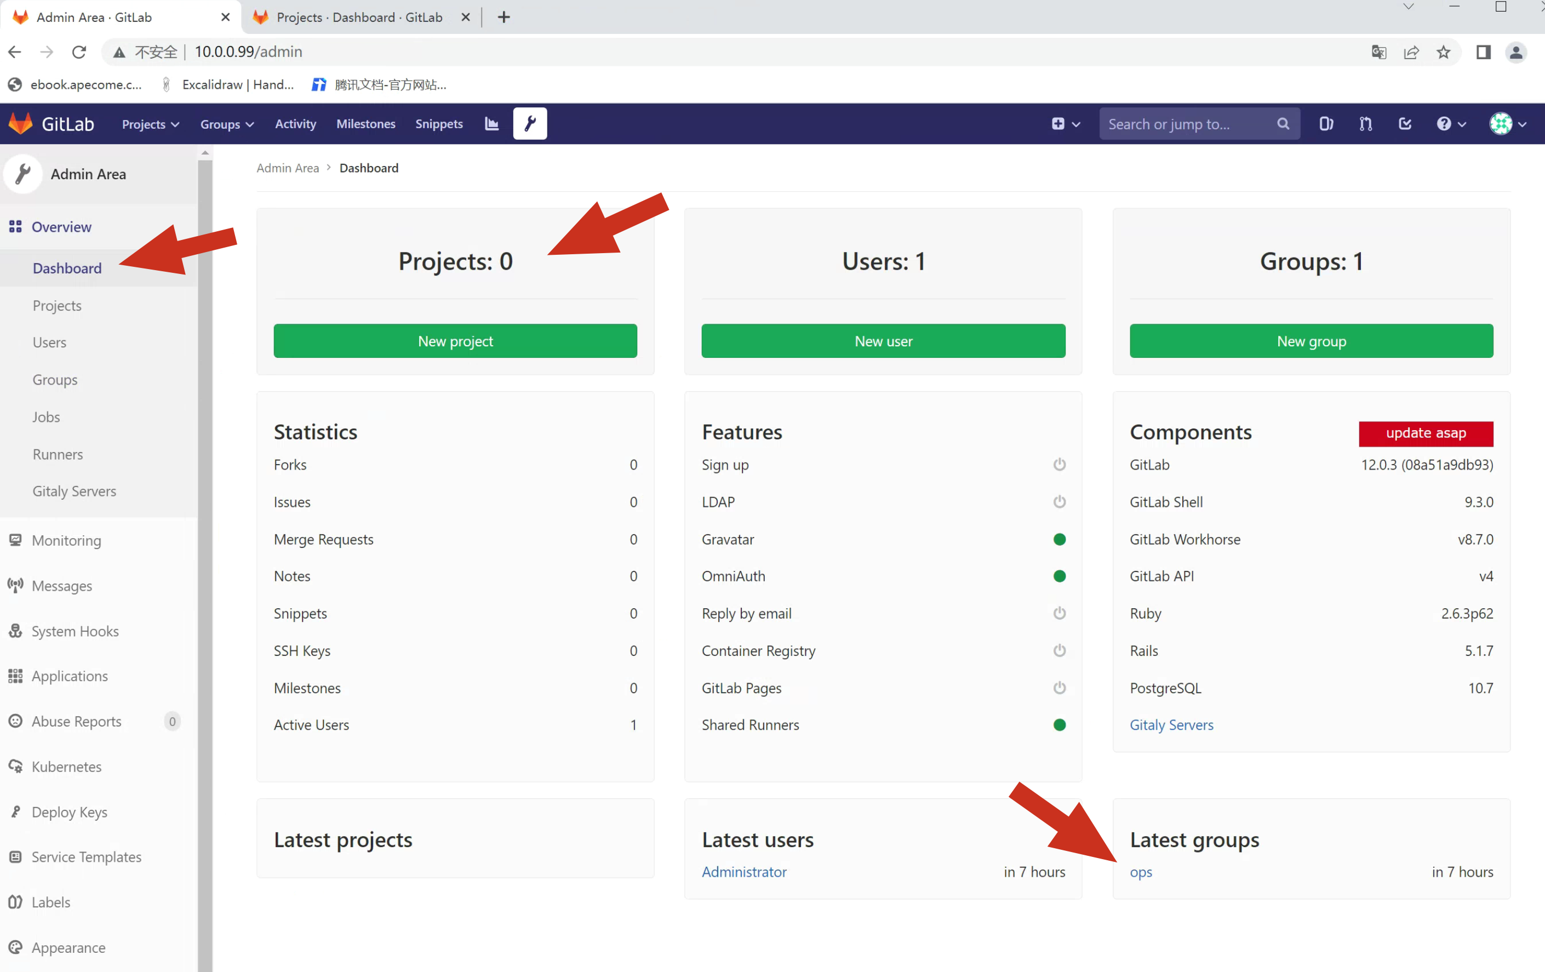Click the Gravatar green status indicator
This screenshot has height=972, width=1545.
coord(1059,540)
